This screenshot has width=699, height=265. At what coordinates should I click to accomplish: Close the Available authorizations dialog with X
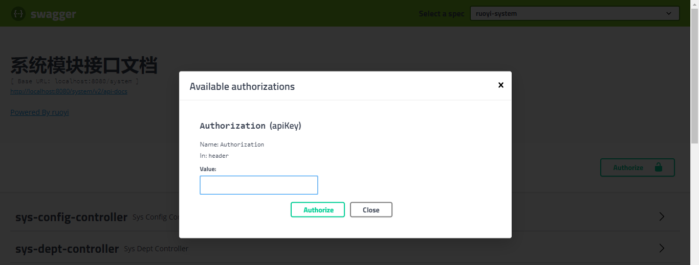pos(501,85)
